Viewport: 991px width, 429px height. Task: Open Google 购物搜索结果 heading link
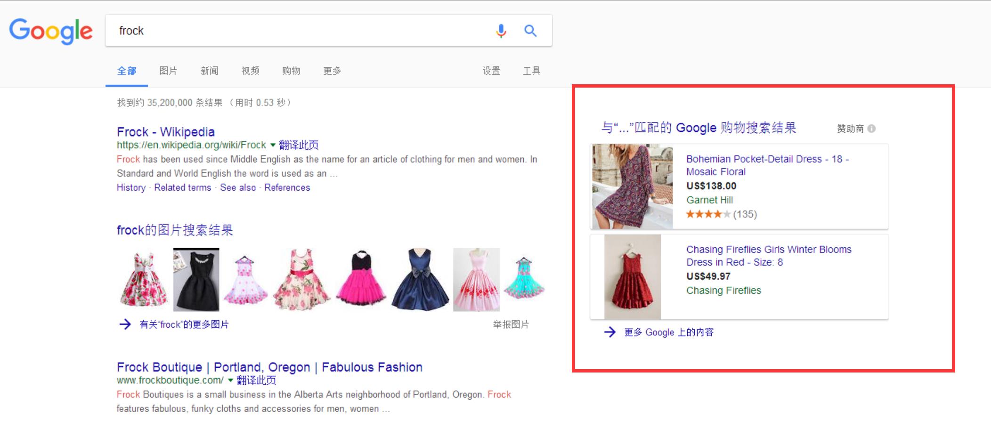[x=699, y=128]
